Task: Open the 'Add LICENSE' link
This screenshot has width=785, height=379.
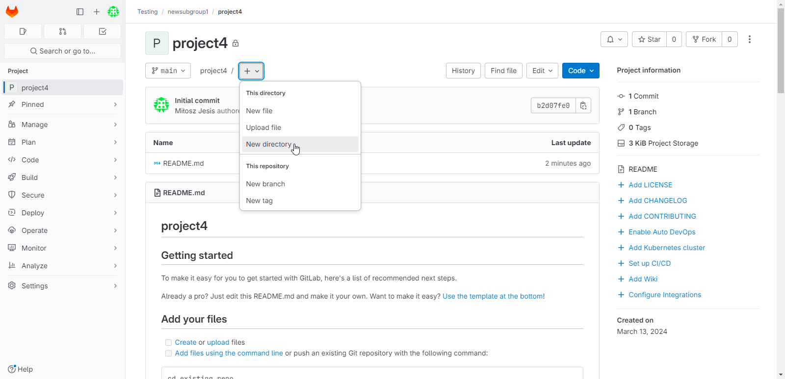Action: [x=650, y=185]
